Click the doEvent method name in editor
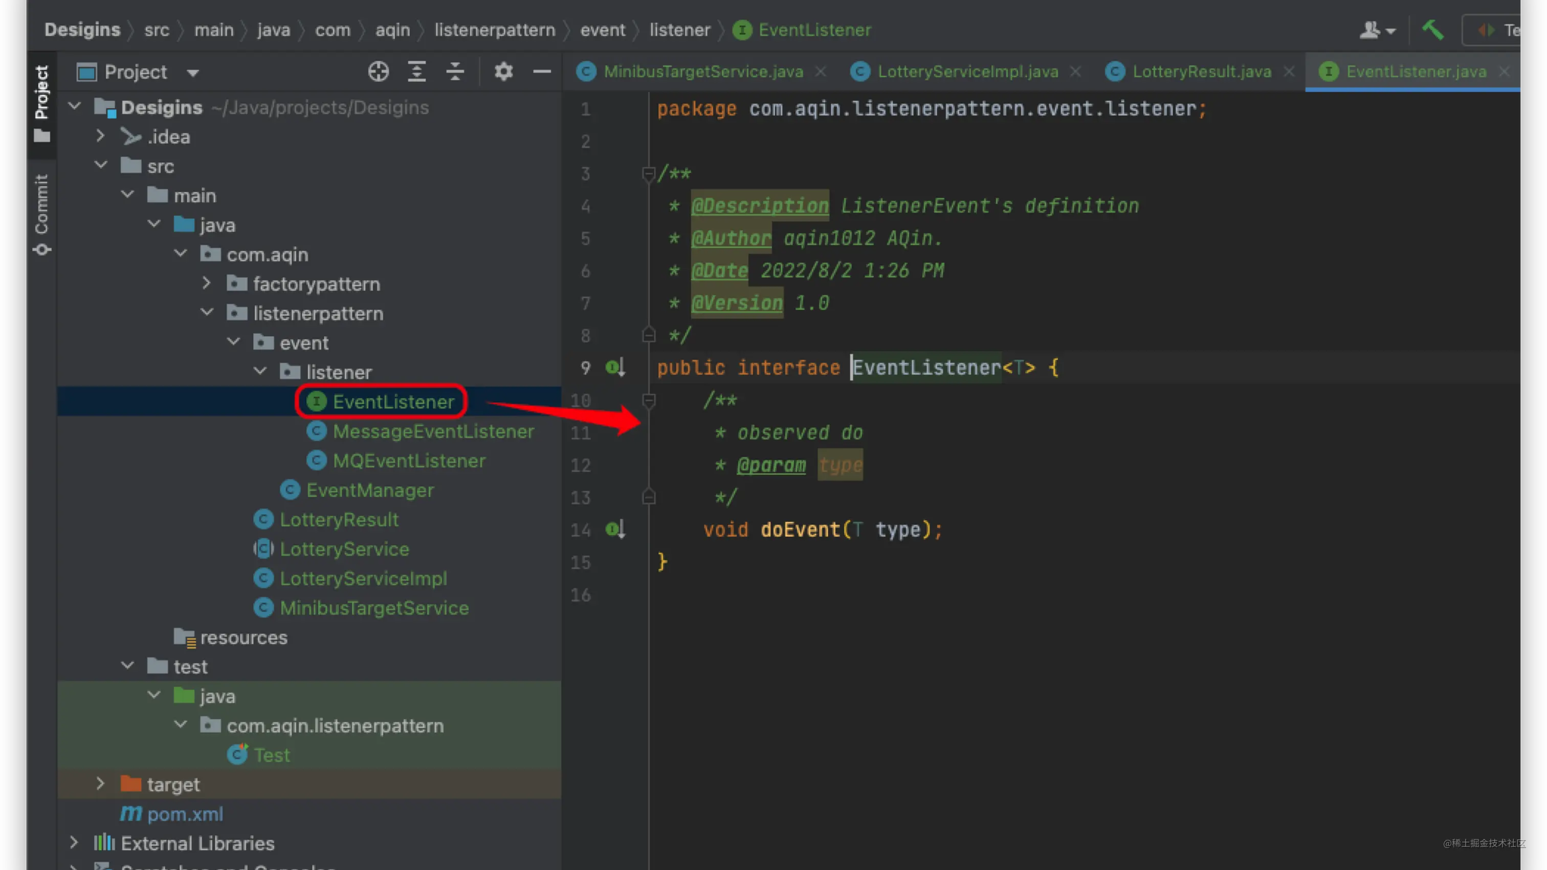Screen dimensions: 1547x870 pyautogui.click(x=801, y=530)
